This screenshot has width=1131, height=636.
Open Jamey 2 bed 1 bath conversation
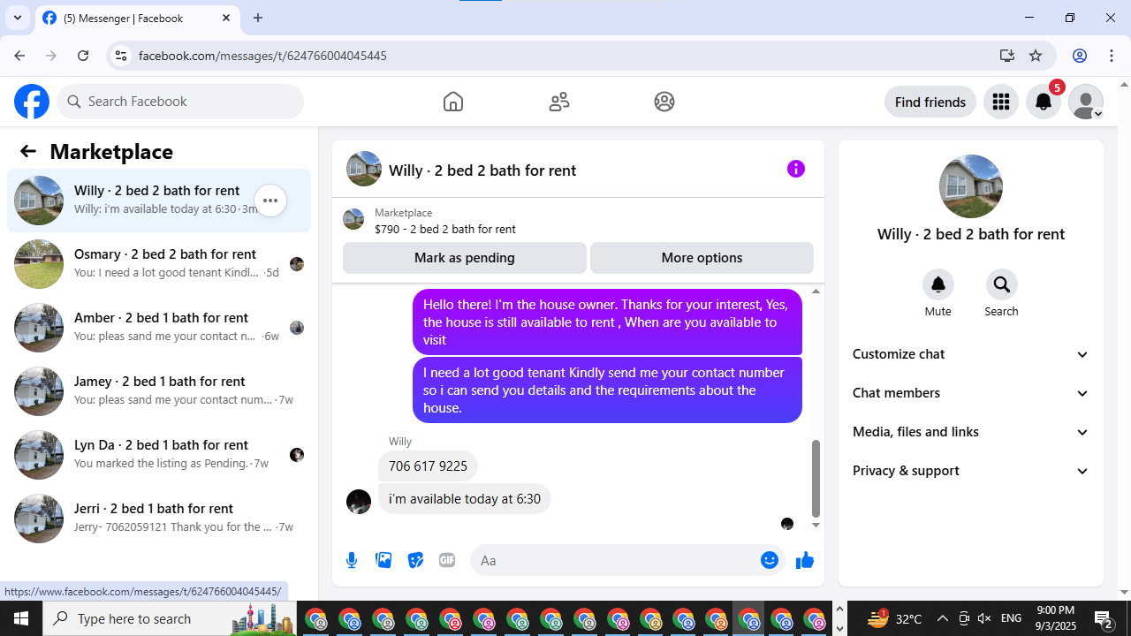coord(159,391)
